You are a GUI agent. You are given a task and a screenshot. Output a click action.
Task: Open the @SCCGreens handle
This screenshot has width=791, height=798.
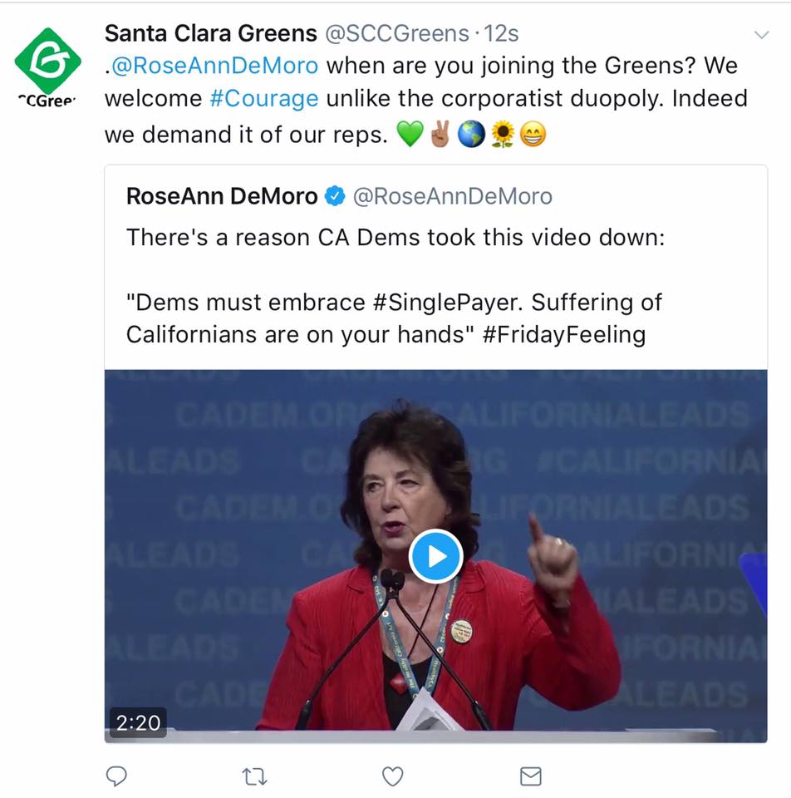pyautogui.click(x=396, y=33)
